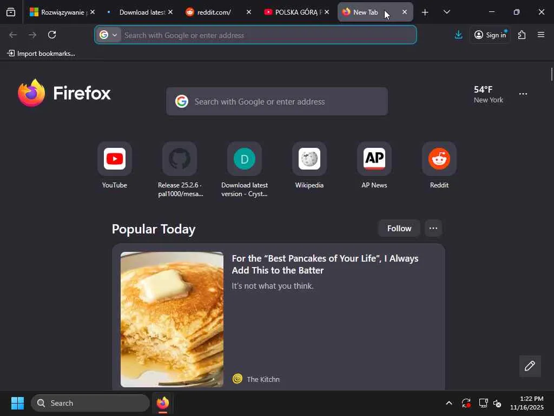
Task: Close the reddit.com tab
Action: click(249, 12)
